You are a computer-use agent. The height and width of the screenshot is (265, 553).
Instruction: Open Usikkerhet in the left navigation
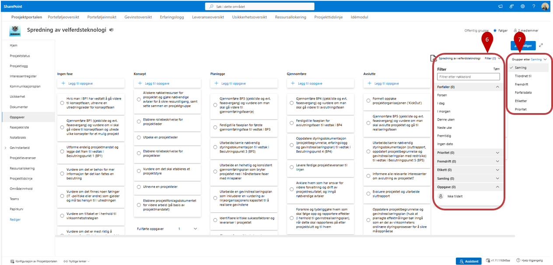tap(18, 96)
